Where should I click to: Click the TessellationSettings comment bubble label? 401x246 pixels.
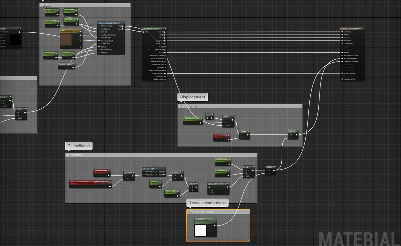click(208, 203)
